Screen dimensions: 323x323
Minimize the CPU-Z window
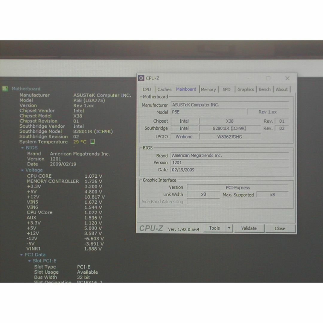[250, 78]
